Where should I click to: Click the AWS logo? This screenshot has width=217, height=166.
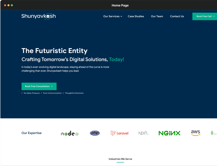click(x=196, y=133)
